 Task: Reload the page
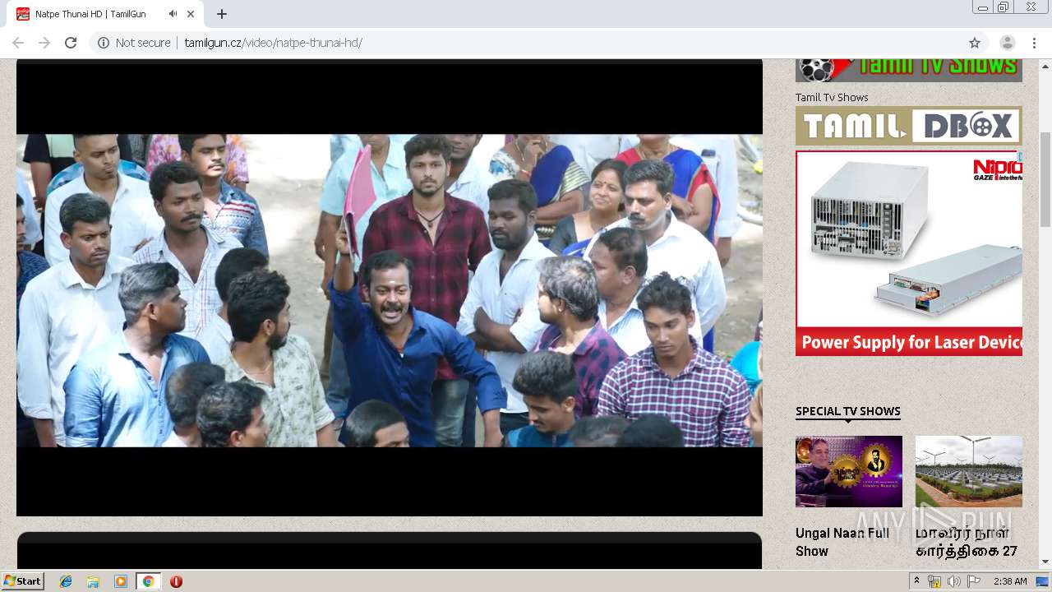tap(71, 43)
